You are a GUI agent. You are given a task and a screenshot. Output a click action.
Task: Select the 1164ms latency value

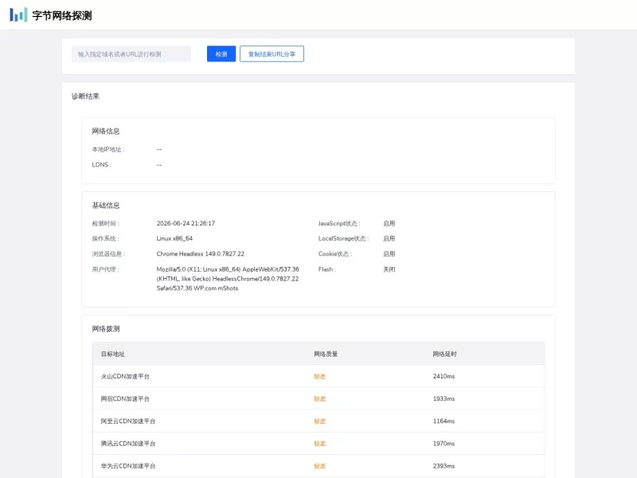tap(444, 421)
